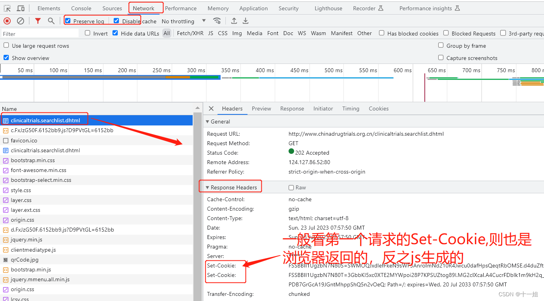Viewport: 544px width, 301px height.
Task: Click the request list vertical scrollbar
Action: click(x=197, y=206)
